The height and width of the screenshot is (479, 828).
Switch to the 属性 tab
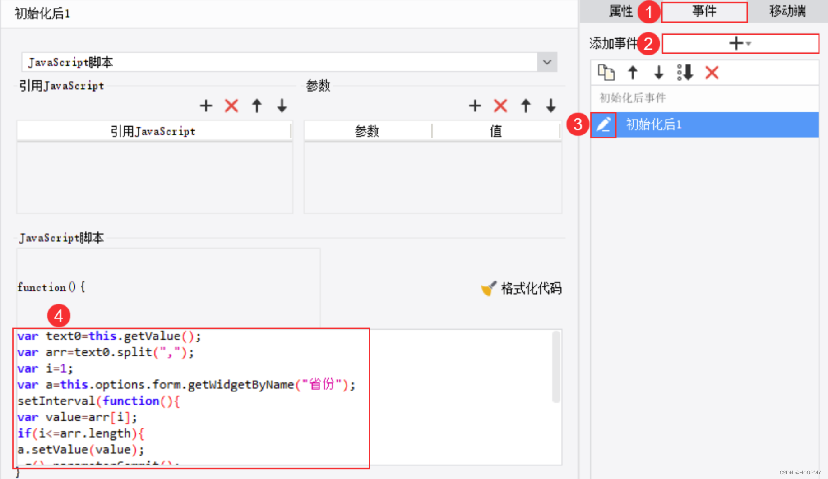coord(621,11)
